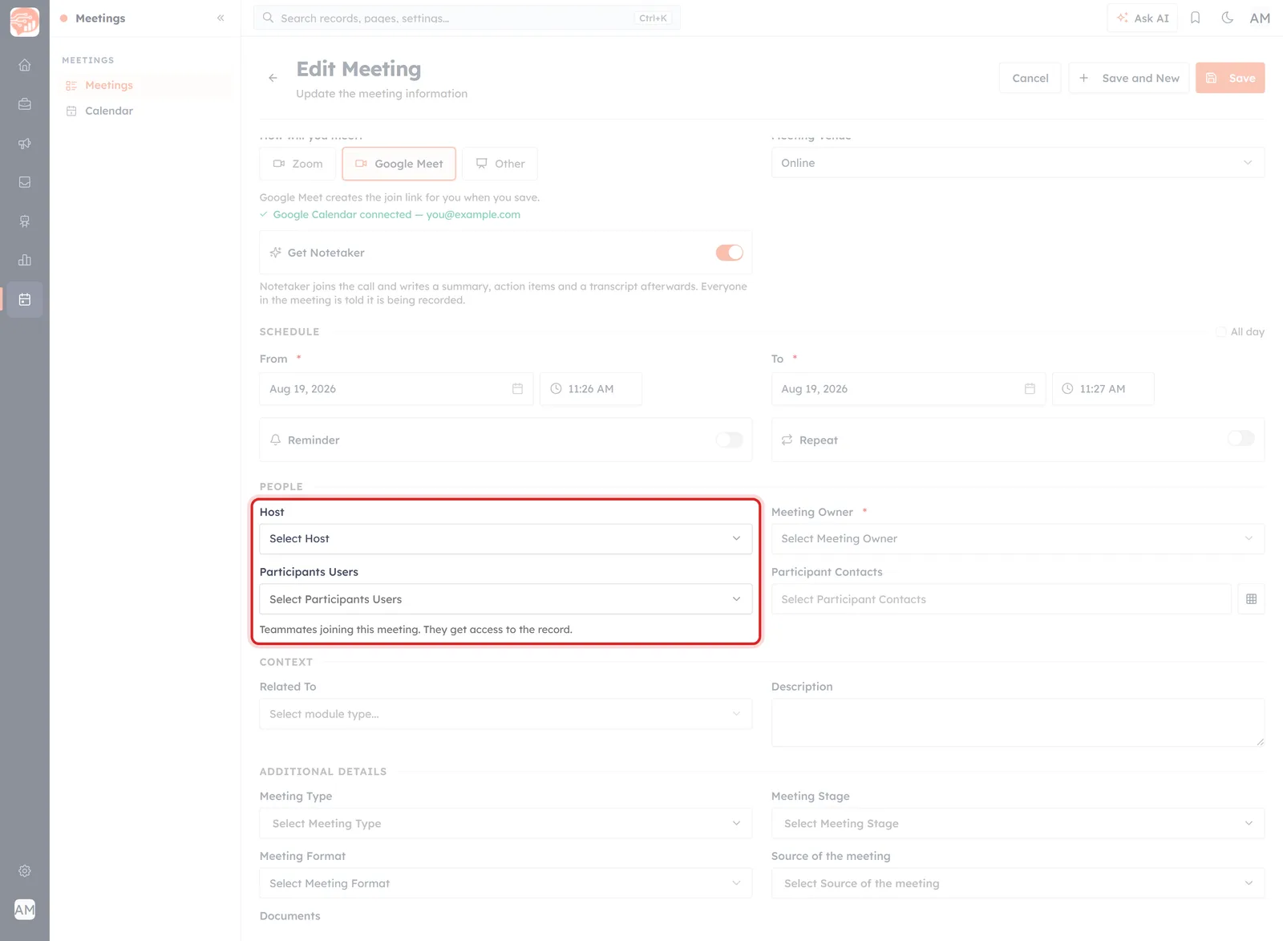This screenshot has width=1283, height=941.
Task: Click the Cancel button
Action: point(1030,78)
